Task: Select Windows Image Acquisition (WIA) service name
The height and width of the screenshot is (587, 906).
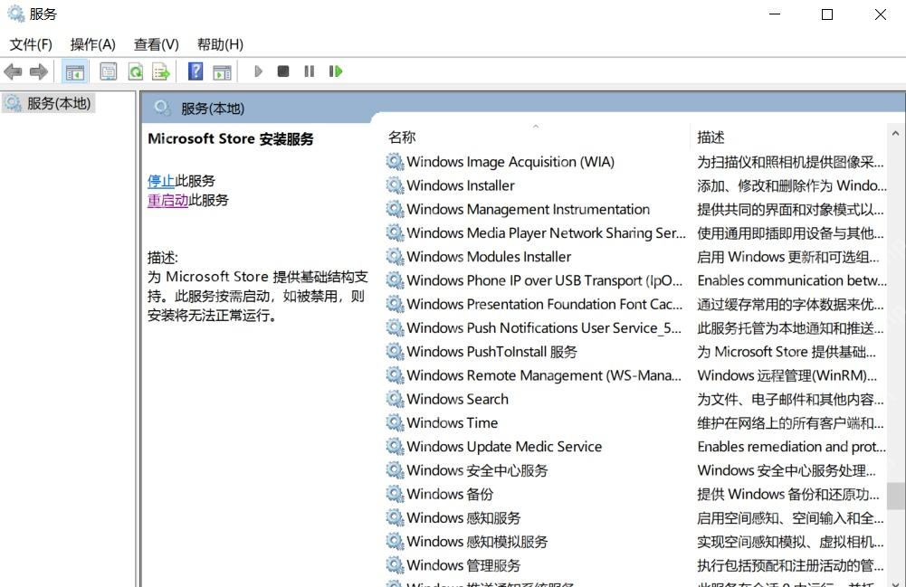Action: (x=510, y=162)
